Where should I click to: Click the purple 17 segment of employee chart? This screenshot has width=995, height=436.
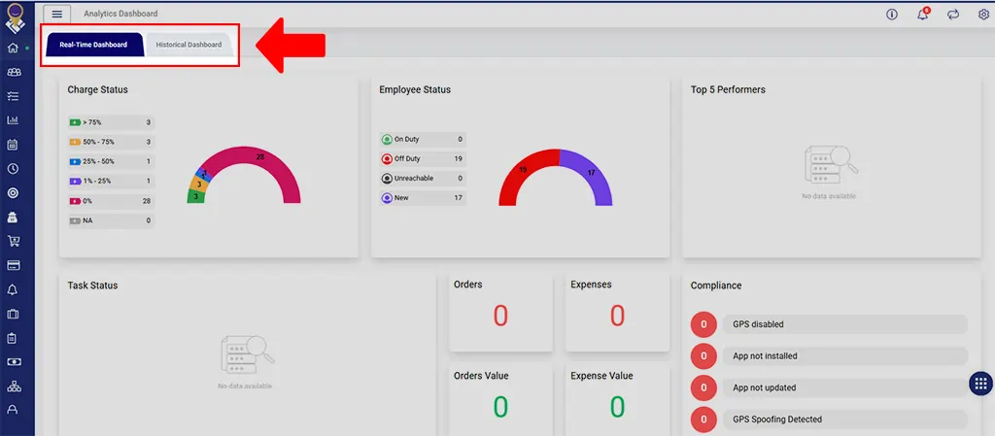[x=593, y=171]
